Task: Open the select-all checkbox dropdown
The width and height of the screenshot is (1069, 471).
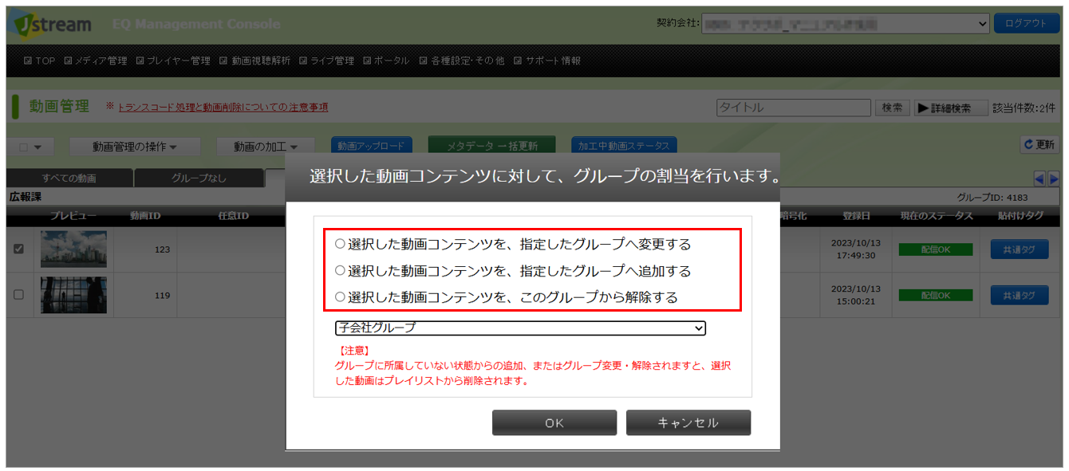Action: tap(30, 147)
